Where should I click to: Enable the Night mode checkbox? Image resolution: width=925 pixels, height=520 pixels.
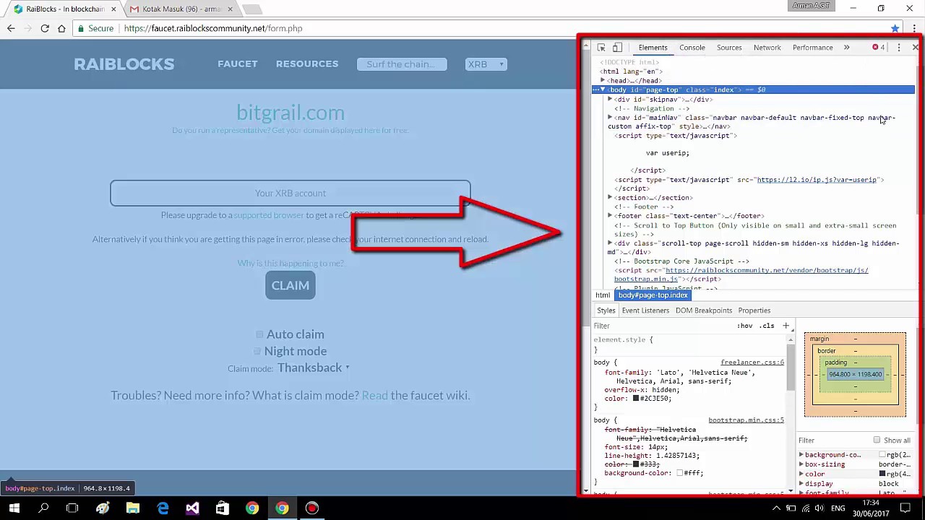pos(257,351)
